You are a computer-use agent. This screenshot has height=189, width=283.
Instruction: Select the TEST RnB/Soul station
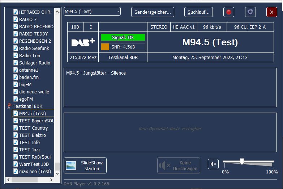[x=35, y=157]
